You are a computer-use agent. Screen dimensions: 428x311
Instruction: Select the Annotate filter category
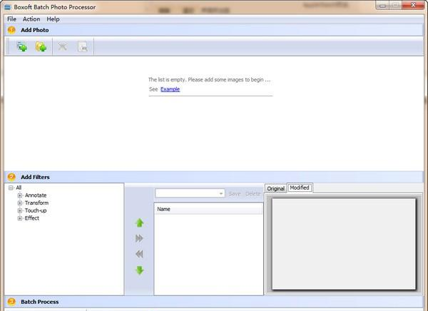[x=36, y=195]
